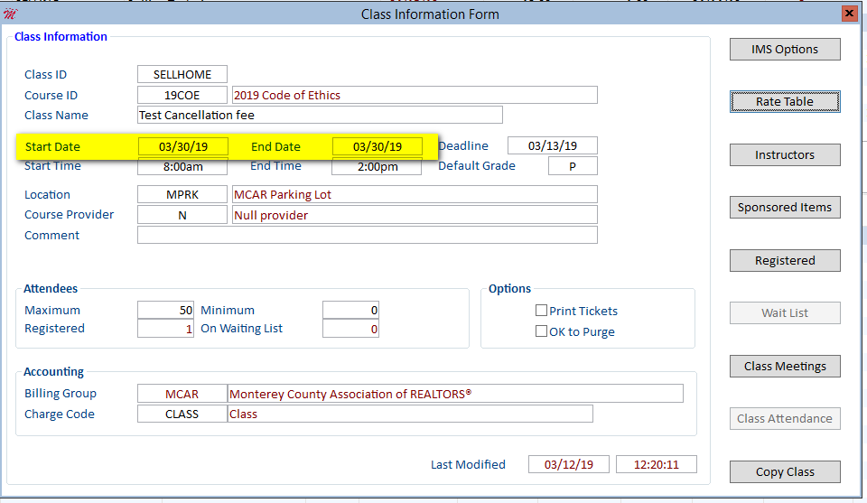Click the Last Modified label

tap(468, 464)
